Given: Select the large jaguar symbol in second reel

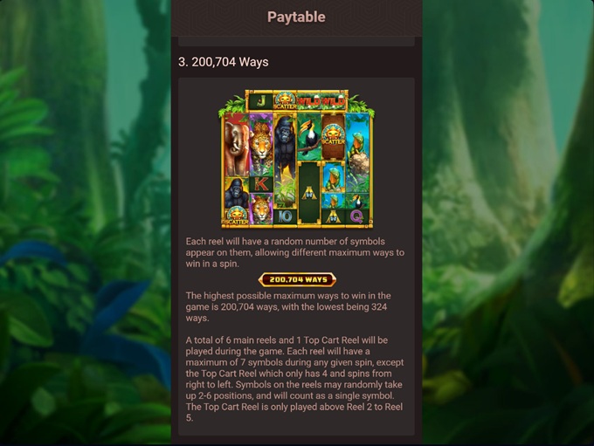Looking at the screenshot, I should click(261, 145).
